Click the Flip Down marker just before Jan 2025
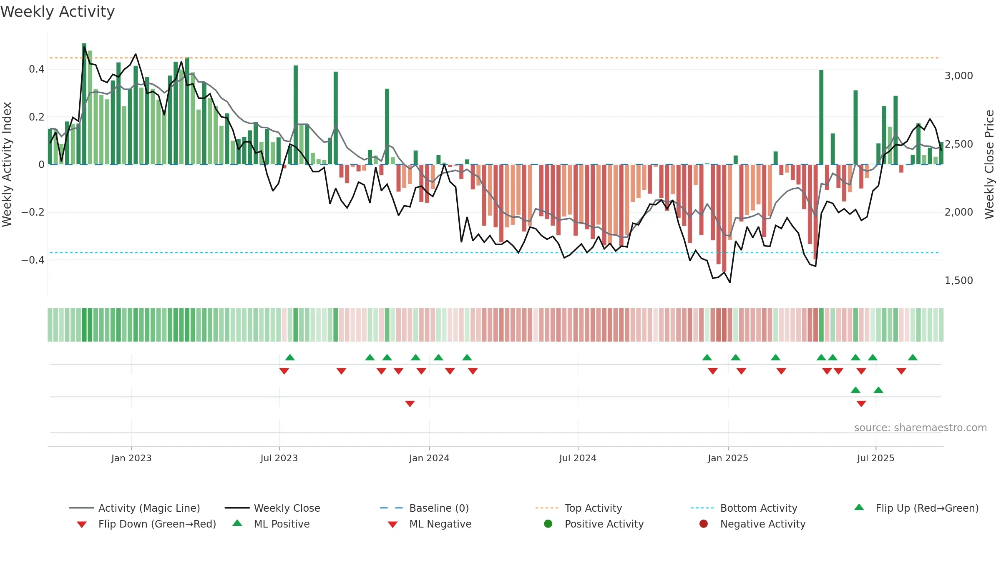 (713, 371)
